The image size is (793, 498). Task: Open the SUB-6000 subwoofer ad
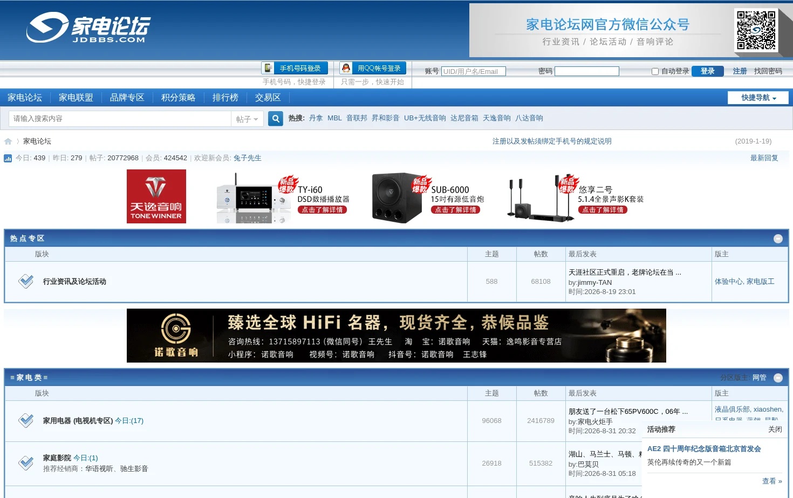tap(428, 198)
